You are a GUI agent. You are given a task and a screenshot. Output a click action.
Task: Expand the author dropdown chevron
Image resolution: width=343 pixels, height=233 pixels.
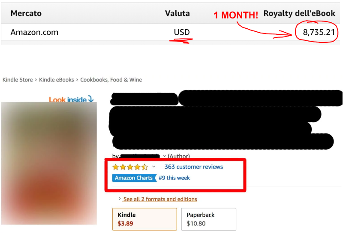165,156
